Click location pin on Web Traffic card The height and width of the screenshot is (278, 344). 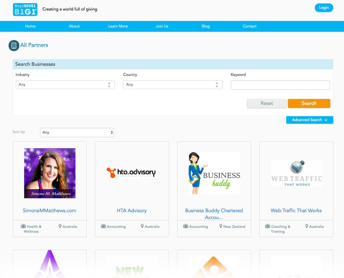(x=307, y=226)
